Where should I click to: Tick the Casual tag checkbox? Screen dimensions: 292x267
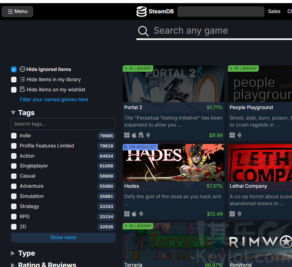coord(14,176)
